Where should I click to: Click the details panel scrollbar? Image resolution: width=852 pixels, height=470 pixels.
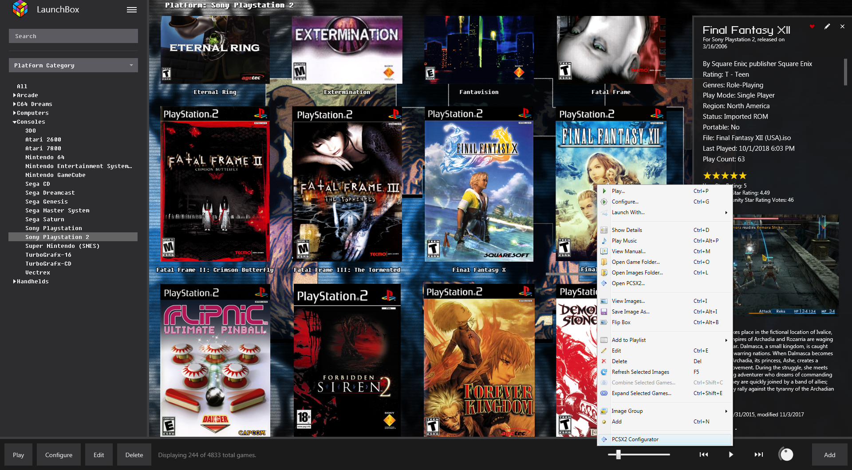(845, 72)
